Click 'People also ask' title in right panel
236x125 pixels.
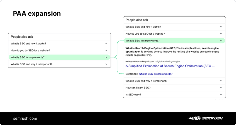point(137,20)
